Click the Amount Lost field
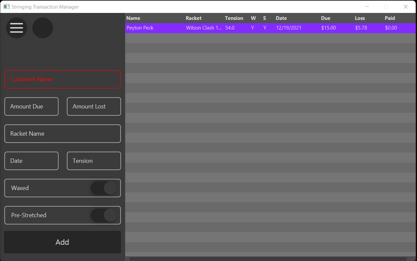 94,106
